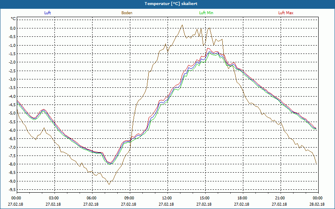Click the -6,0 y-axis value

coord(12,130)
